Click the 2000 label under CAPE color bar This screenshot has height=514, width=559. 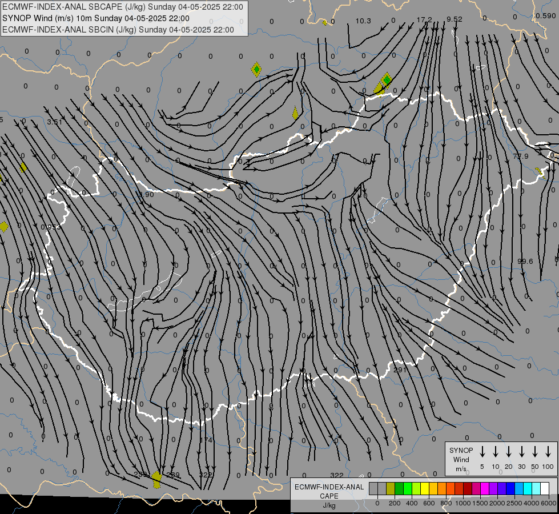497,503
